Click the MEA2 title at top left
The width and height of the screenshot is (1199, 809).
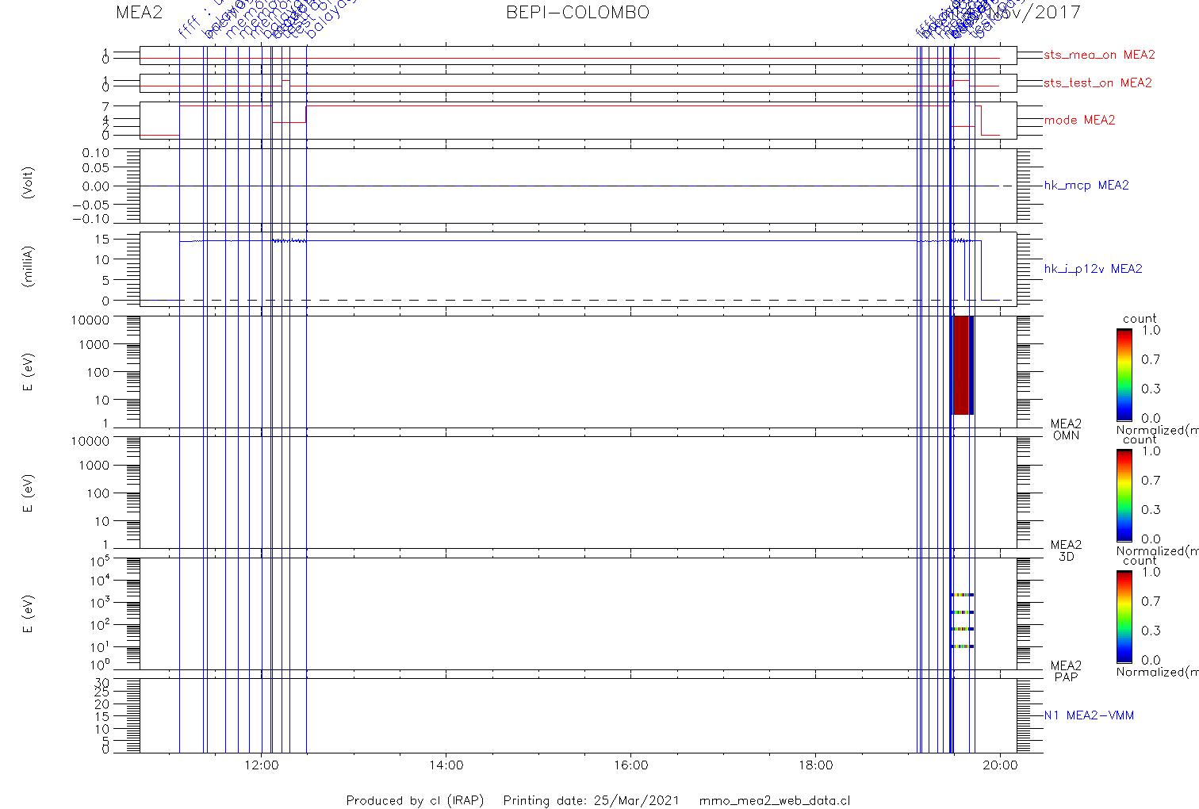click(x=139, y=13)
